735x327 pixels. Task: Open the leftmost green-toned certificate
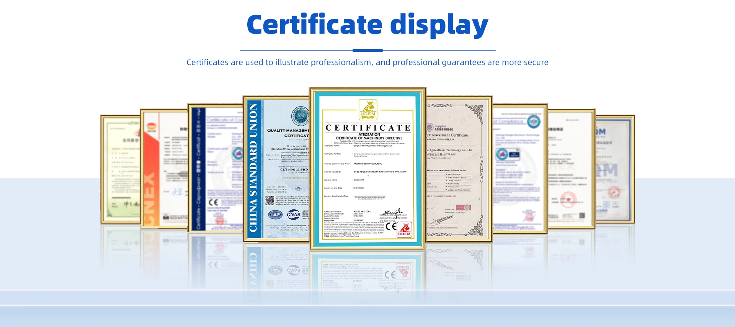121,169
